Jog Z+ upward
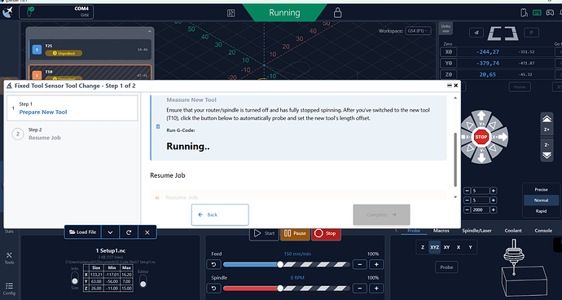Viewport: 562px width, 300px height. [x=547, y=123]
